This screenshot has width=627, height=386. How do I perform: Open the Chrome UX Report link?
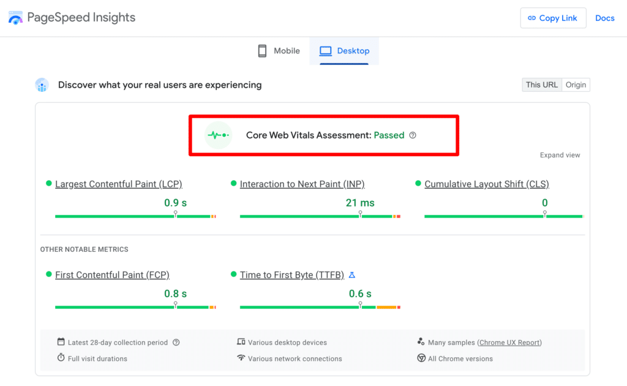tap(509, 342)
